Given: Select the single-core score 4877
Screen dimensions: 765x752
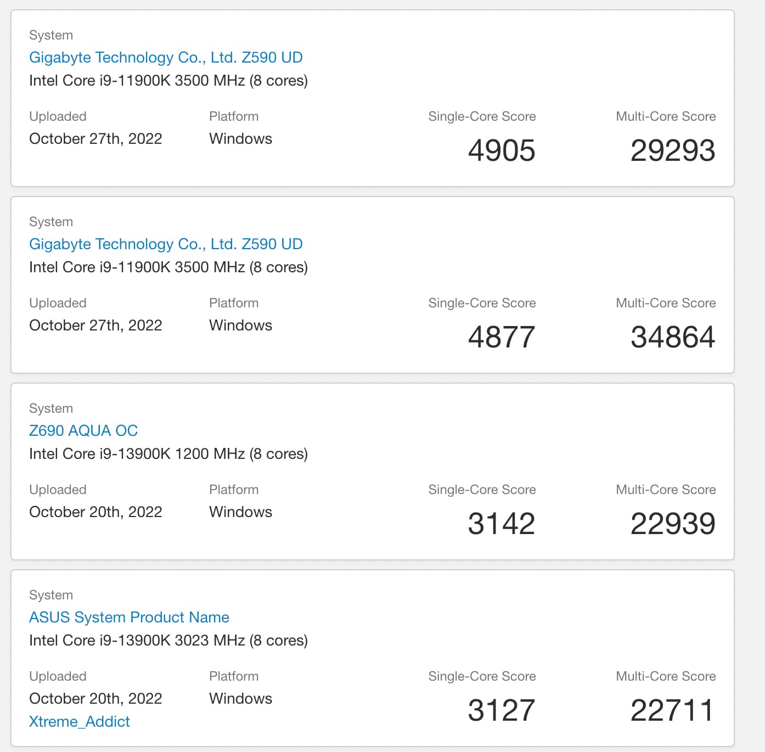Looking at the screenshot, I should tap(501, 337).
